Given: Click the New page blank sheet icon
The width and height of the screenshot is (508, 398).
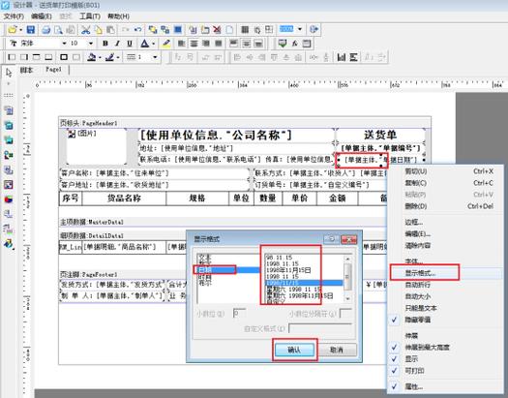Looking at the screenshot, I should (229, 30).
